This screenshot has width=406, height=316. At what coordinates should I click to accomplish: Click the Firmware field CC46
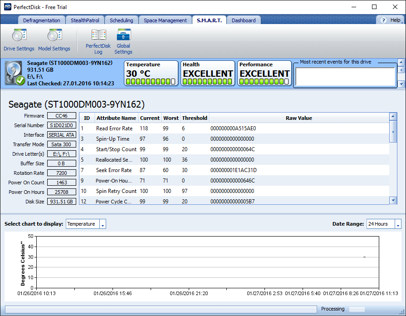point(62,116)
